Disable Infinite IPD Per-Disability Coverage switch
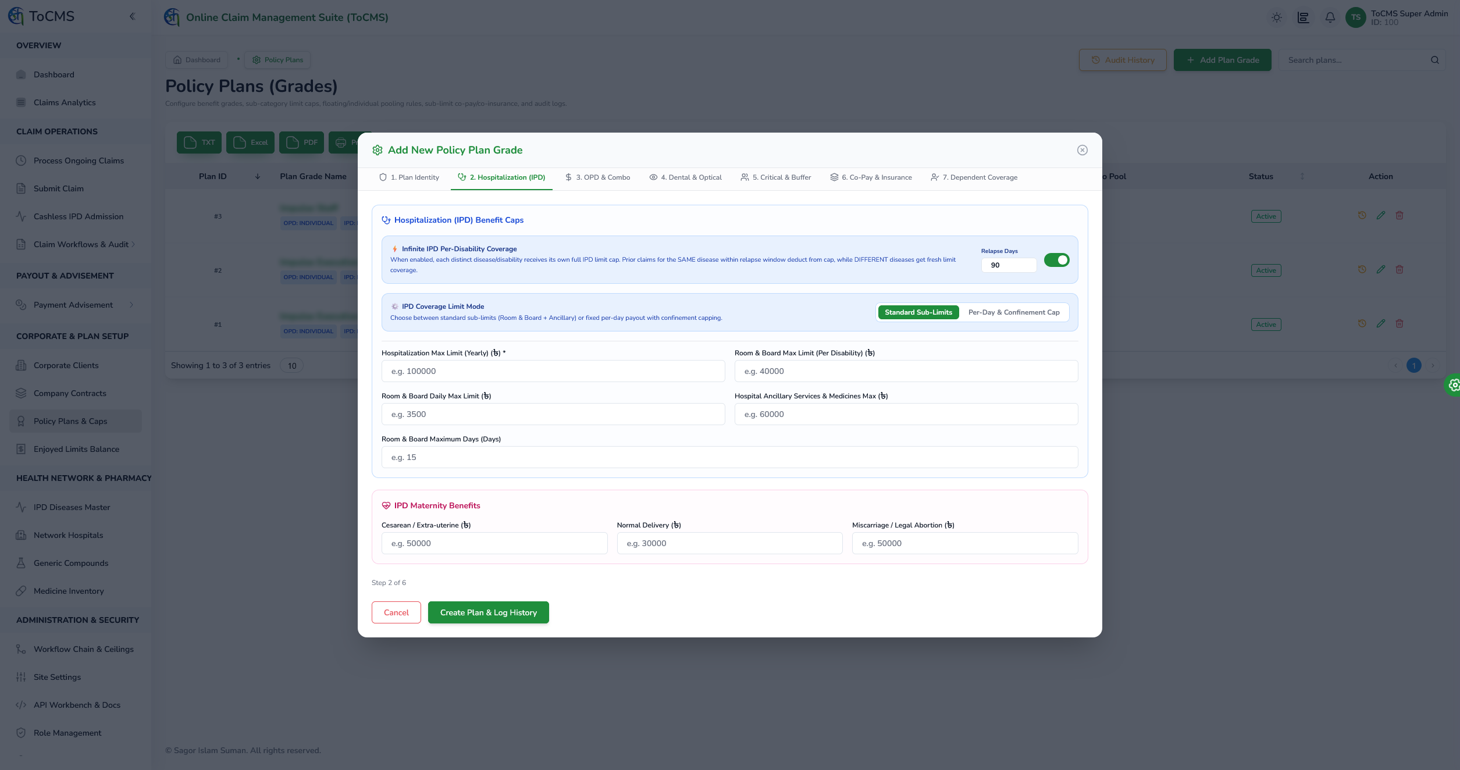 coord(1057,260)
